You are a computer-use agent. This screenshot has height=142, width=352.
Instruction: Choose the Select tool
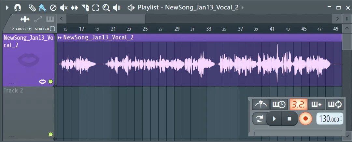point(96,8)
